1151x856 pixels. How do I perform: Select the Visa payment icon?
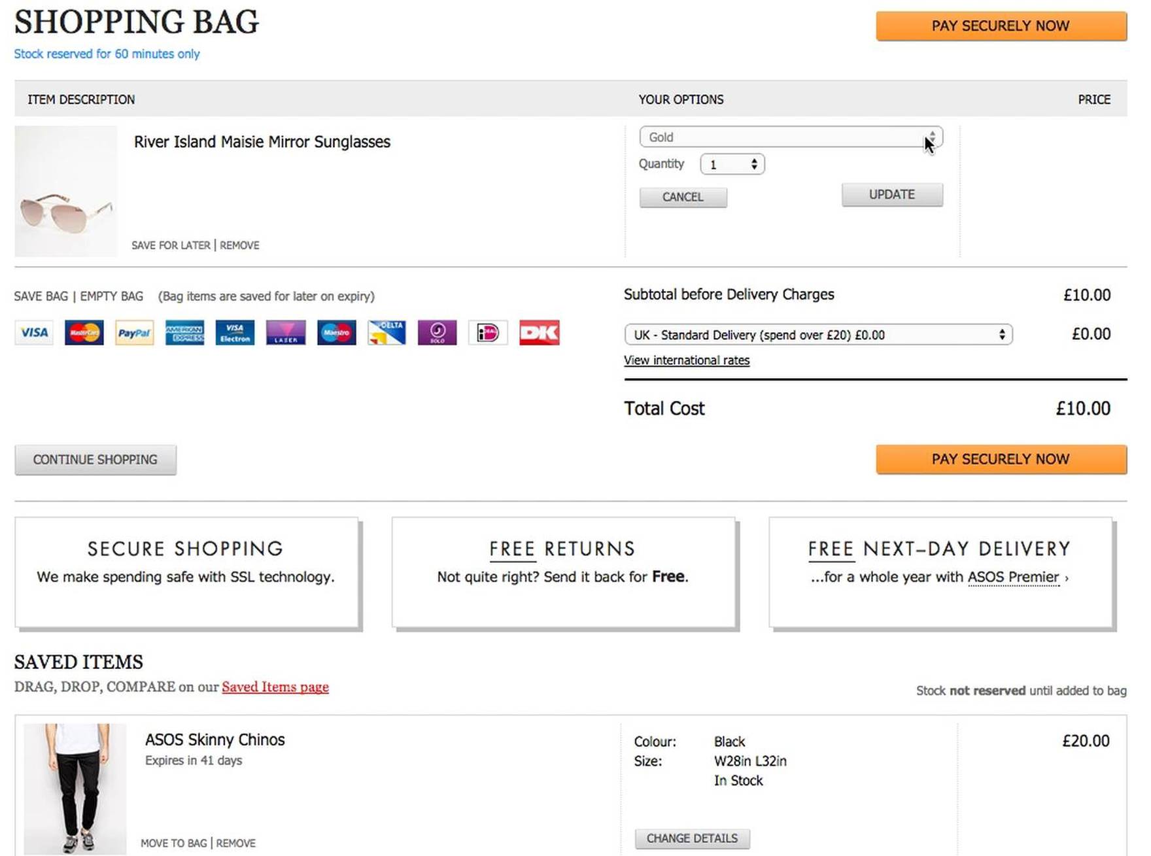(33, 333)
